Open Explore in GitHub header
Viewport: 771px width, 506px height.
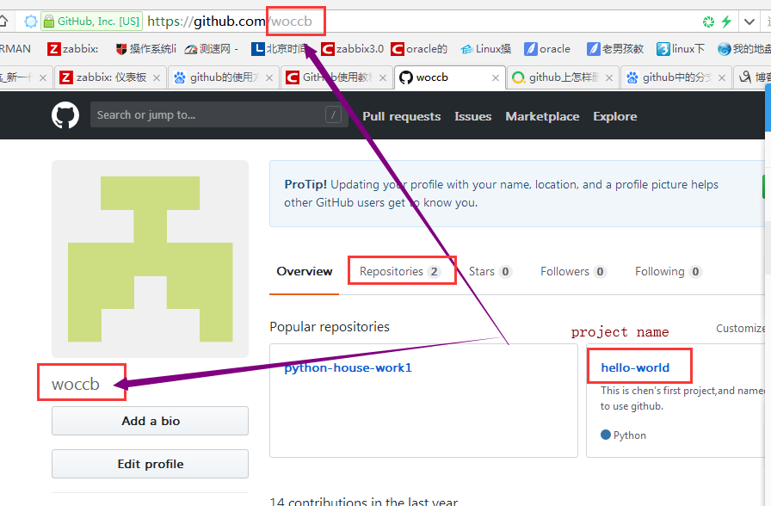pyautogui.click(x=615, y=116)
